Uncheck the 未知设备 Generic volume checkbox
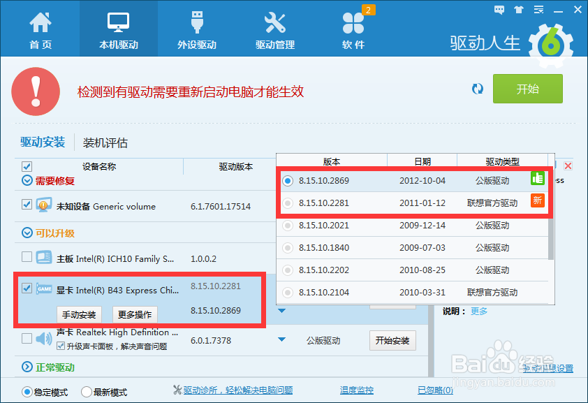This screenshot has width=588, height=403. [27, 205]
